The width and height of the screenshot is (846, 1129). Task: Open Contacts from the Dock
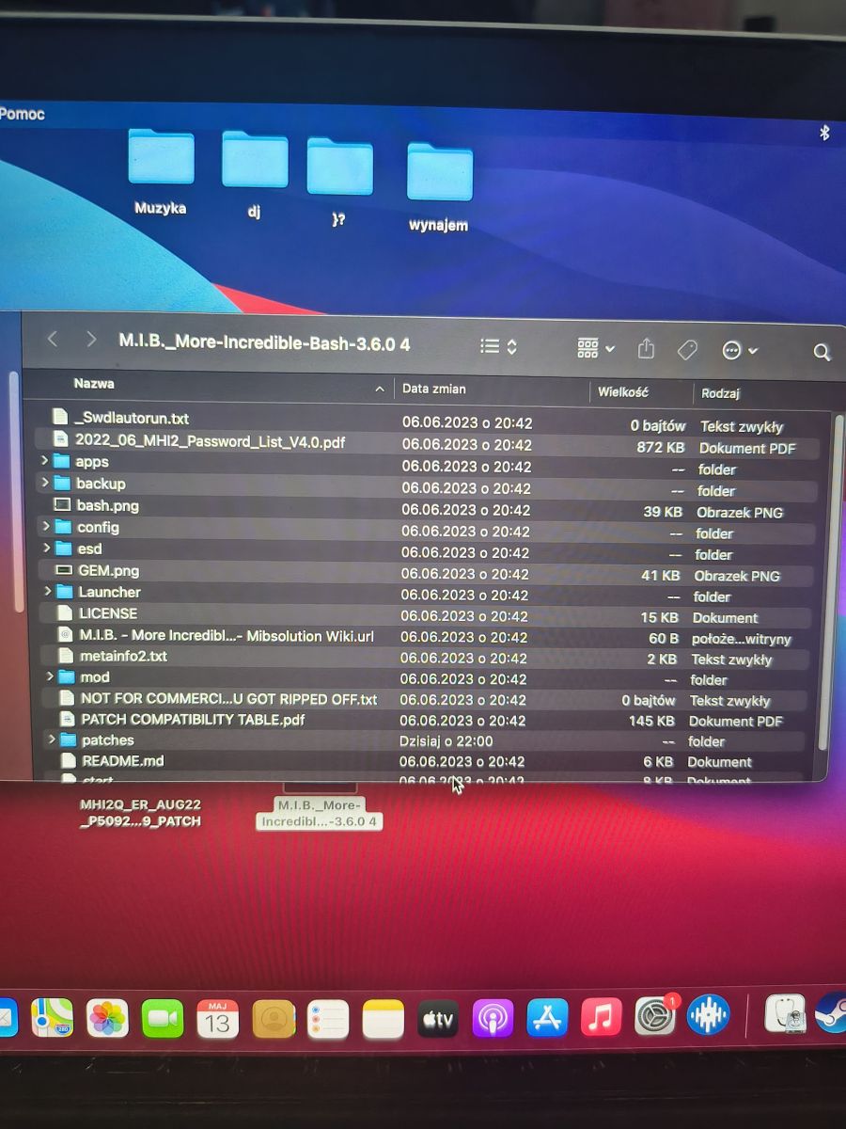click(274, 1019)
